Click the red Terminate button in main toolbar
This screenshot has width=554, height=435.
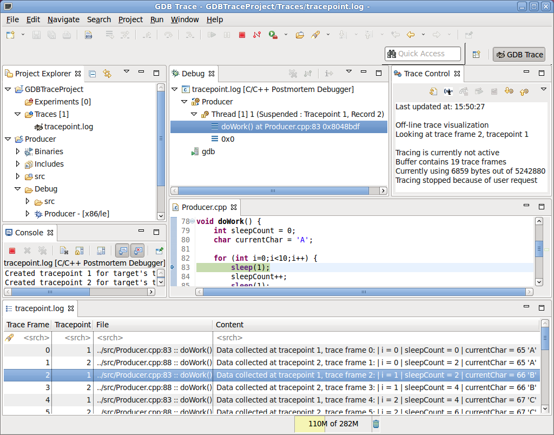[242, 35]
